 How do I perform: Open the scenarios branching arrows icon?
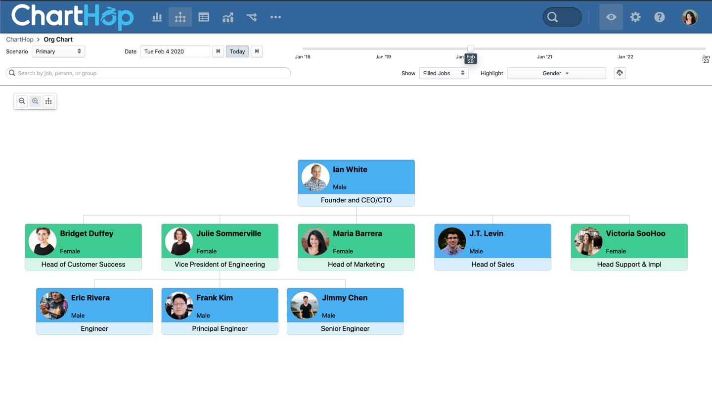[252, 17]
